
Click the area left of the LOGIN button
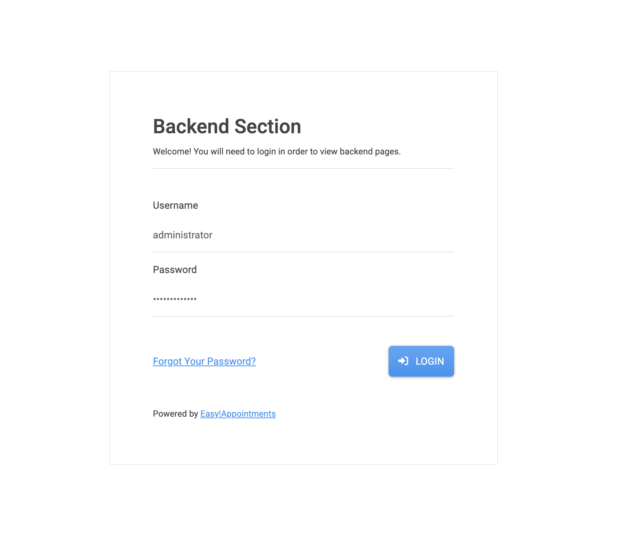327,361
